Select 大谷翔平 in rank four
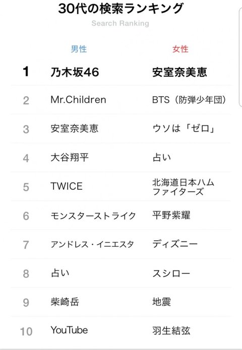This screenshot has width=242, height=350. [x=70, y=158]
